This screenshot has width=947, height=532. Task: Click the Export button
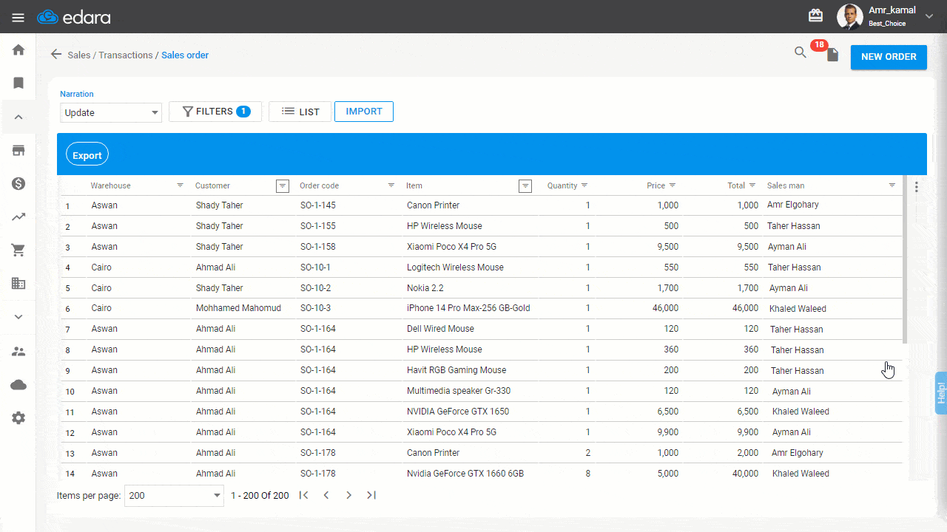(x=87, y=155)
